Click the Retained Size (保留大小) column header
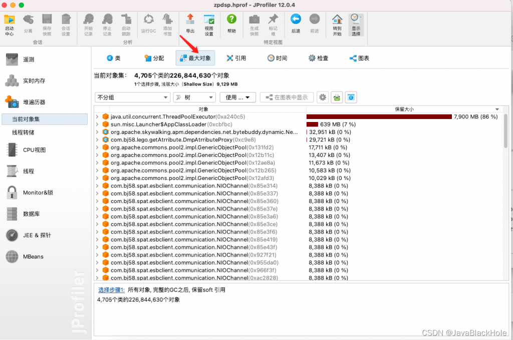The height and width of the screenshot is (340, 513). pyautogui.click(x=404, y=109)
